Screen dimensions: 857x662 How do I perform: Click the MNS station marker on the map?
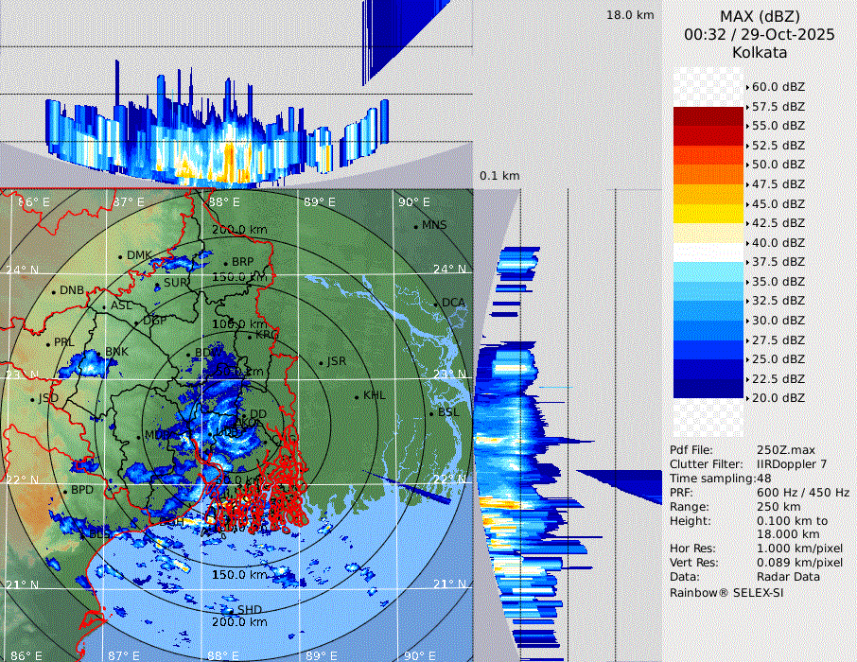415,226
